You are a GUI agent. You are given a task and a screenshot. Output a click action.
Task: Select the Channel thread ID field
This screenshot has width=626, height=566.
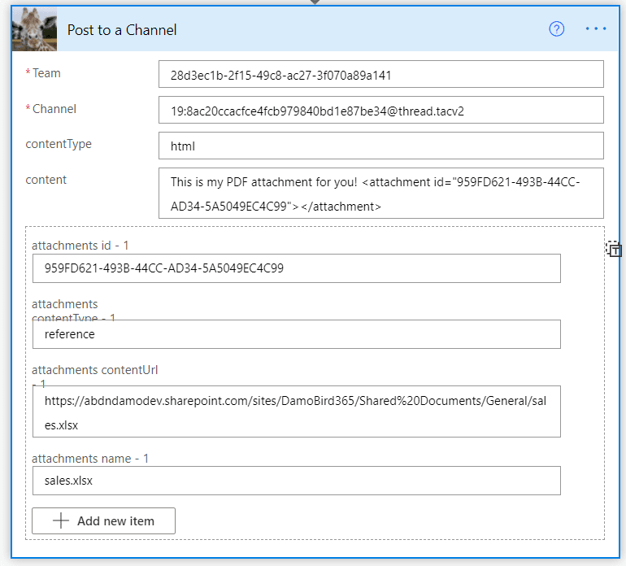coord(380,110)
